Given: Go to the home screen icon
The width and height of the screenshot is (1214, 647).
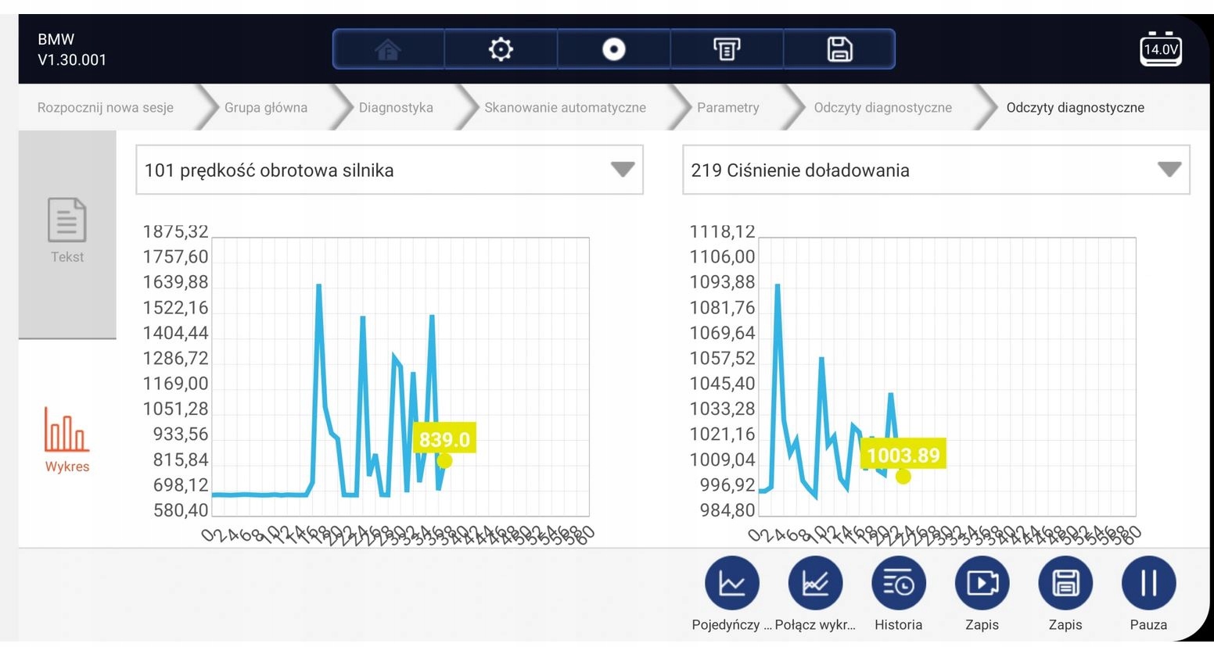Looking at the screenshot, I should click(388, 49).
